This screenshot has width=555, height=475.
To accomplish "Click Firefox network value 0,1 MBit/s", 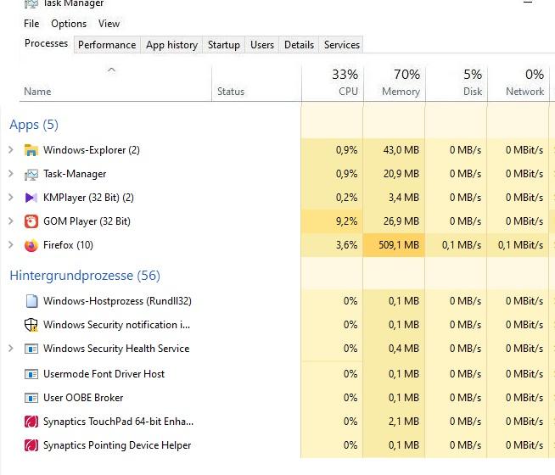I will [x=520, y=245].
